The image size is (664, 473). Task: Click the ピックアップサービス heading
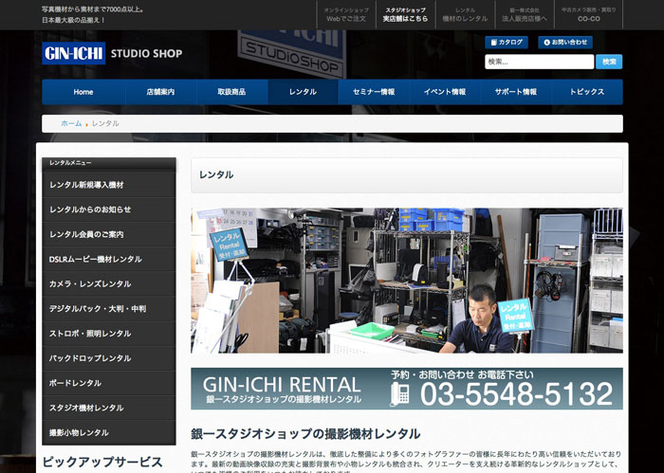coord(102,462)
